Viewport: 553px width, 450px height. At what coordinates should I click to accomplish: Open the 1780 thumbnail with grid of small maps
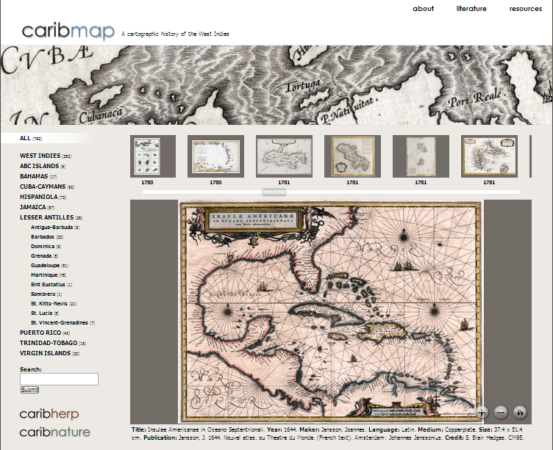tap(147, 156)
